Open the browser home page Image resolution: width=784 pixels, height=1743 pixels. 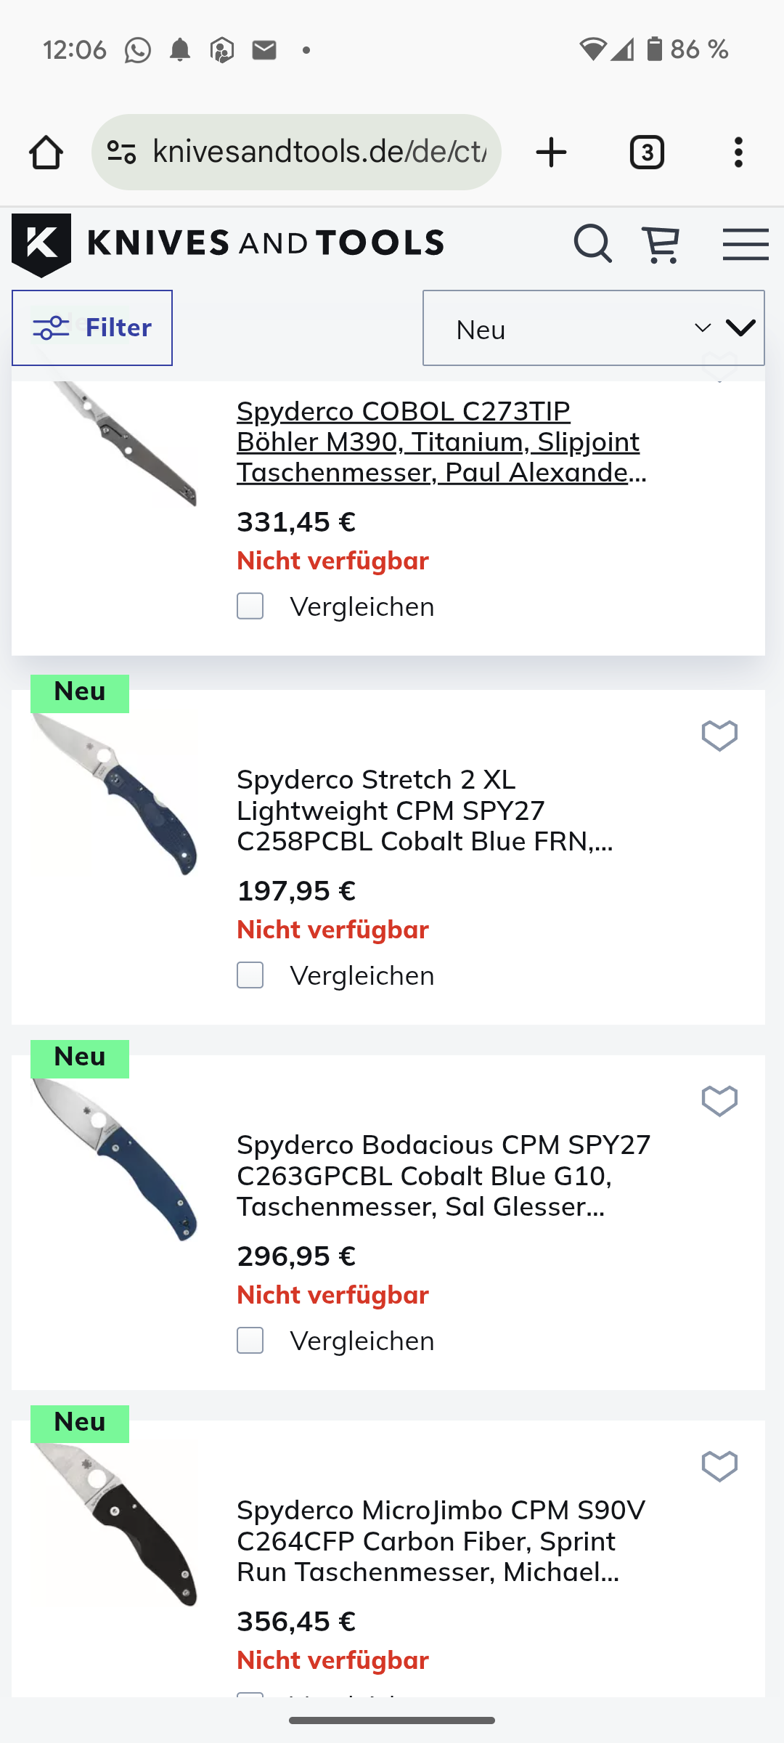click(46, 153)
